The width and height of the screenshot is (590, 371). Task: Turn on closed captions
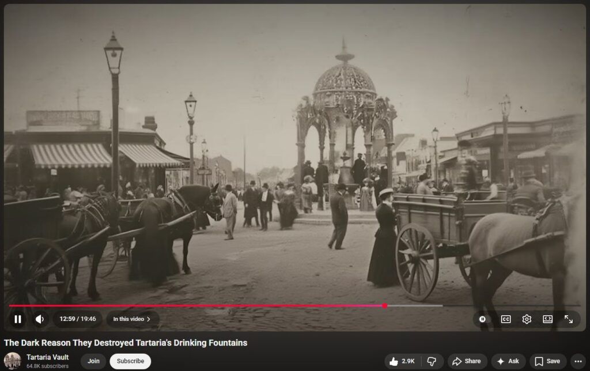[x=505, y=319]
